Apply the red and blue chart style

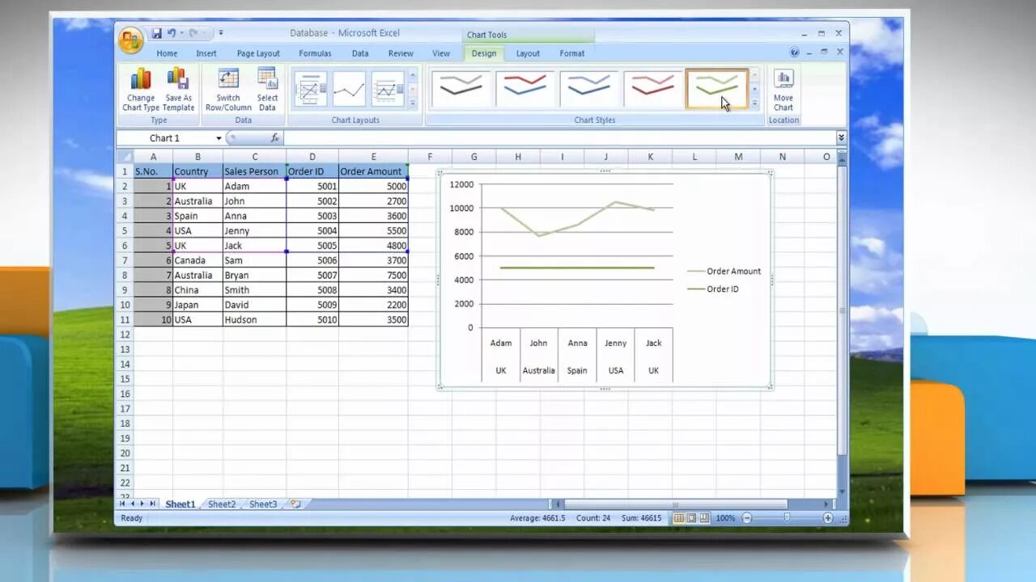524,89
